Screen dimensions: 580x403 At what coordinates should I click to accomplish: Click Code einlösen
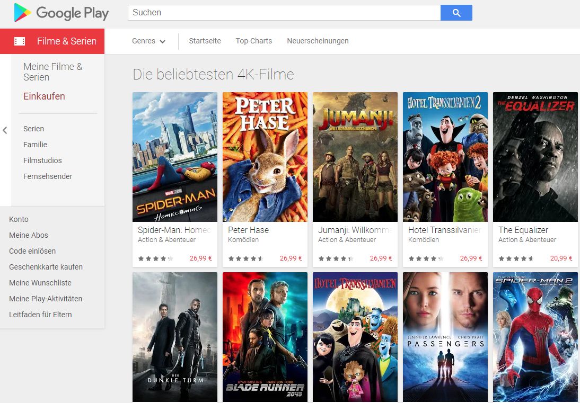pos(32,251)
